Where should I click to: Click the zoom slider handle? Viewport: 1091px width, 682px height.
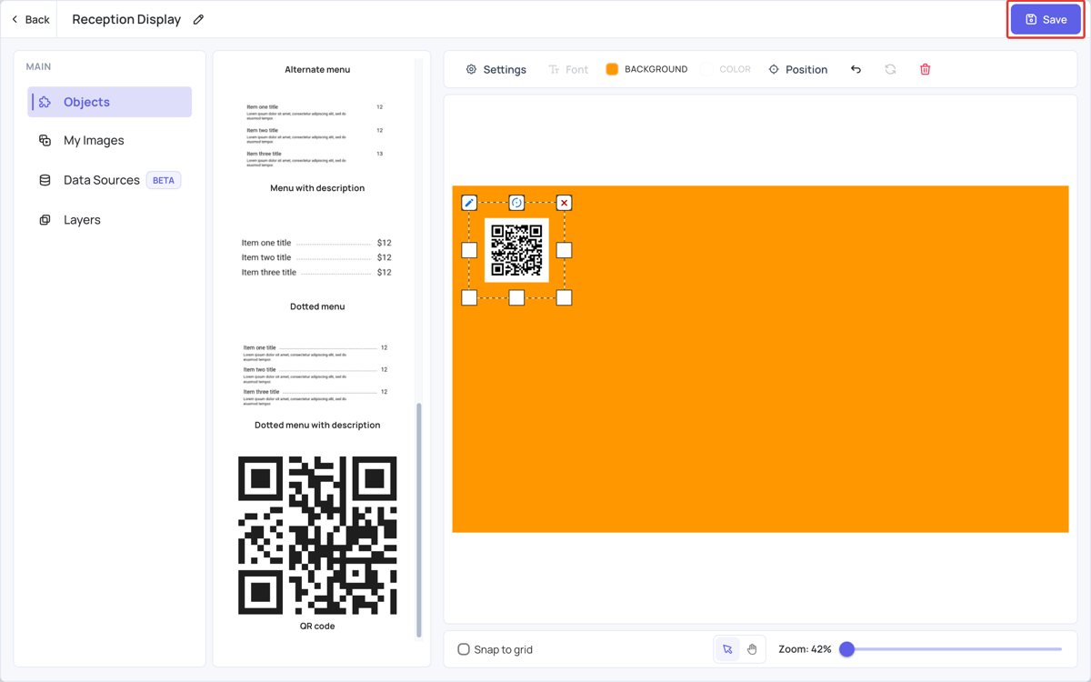click(847, 649)
